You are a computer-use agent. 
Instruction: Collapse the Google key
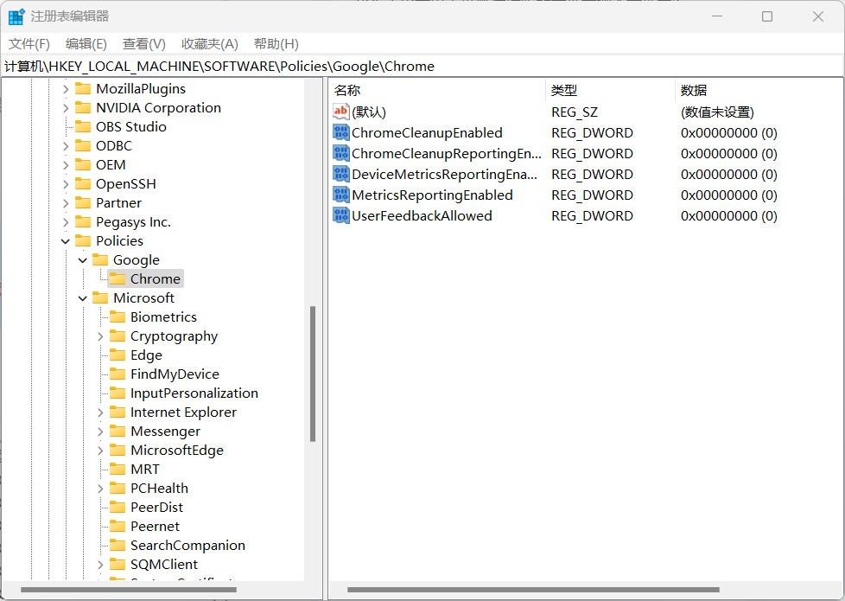click(83, 260)
